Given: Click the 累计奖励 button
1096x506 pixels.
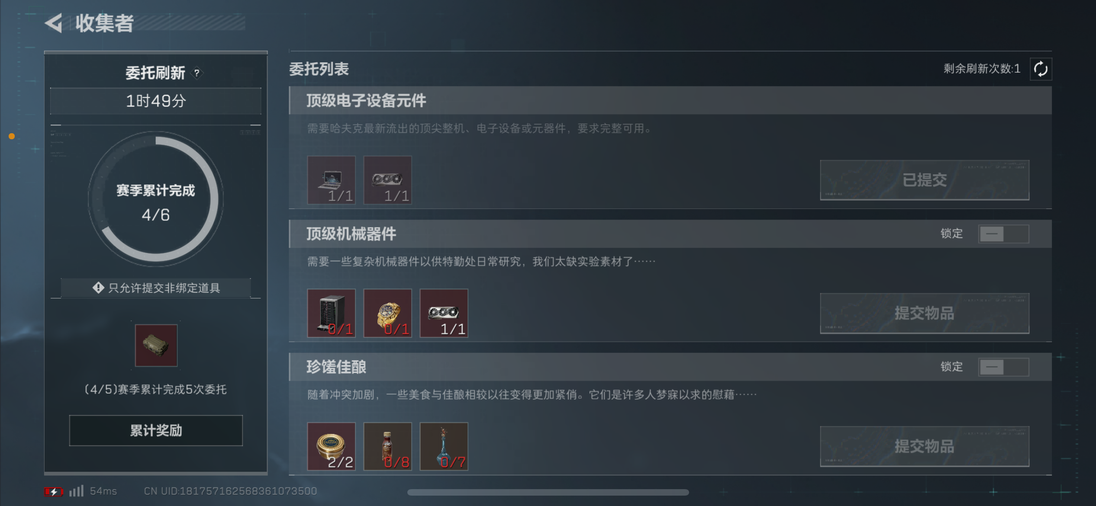Looking at the screenshot, I should point(156,430).
